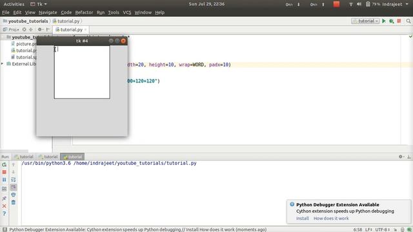
Task: Open the File menu
Action: point(6,12)
